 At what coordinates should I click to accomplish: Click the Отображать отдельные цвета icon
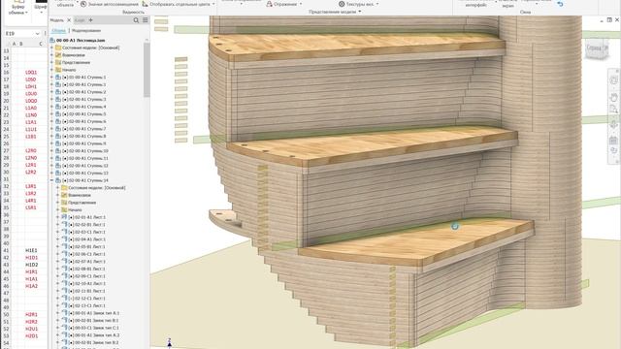click(145, 4)
